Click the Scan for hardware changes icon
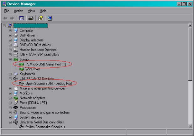Screen dimensions: 194x136 click(x=50, y=18)
